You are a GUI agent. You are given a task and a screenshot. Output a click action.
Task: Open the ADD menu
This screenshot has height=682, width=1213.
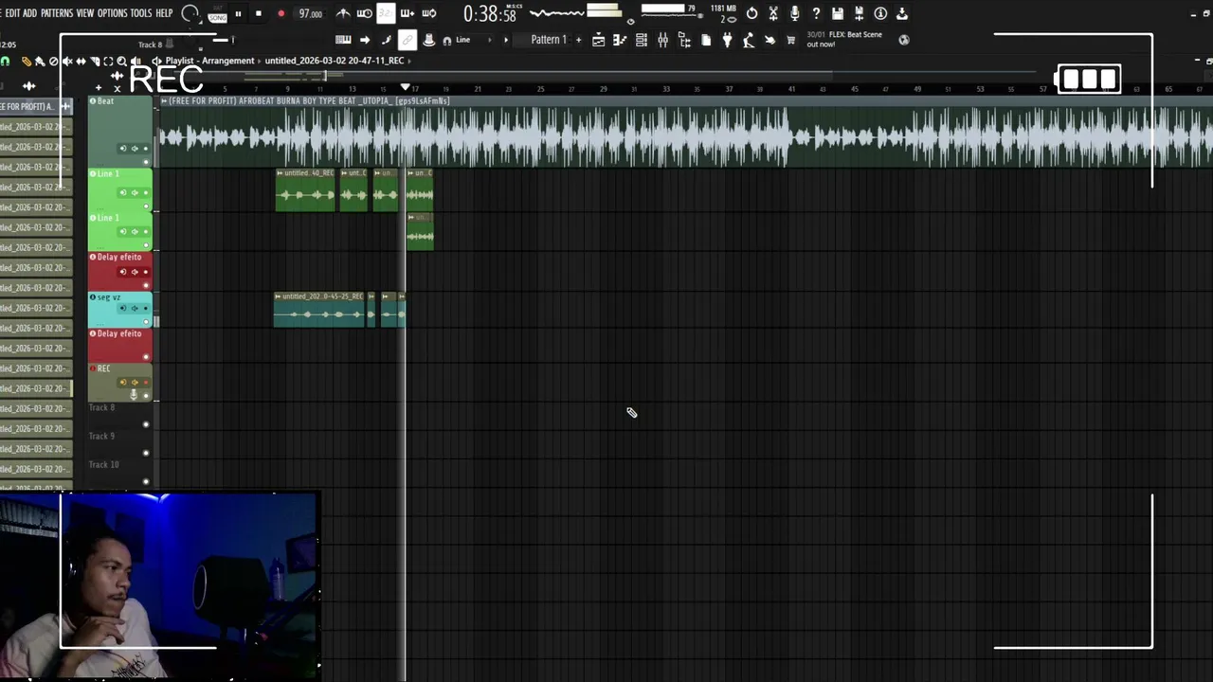click(x=30, y=13)
